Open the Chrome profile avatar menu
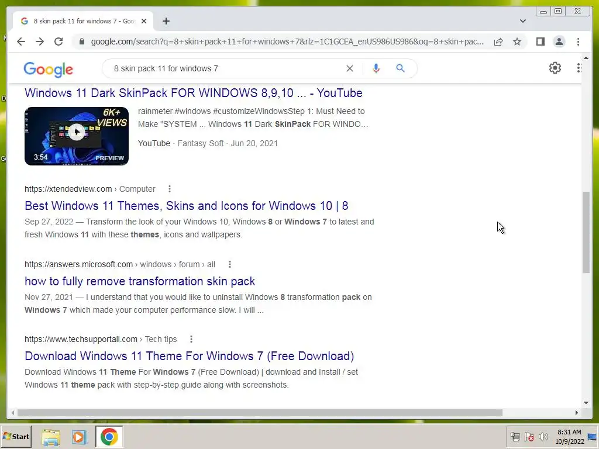This screenshot has height=449, width=599. (559, 42)
